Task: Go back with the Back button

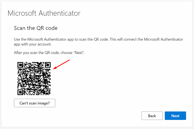Action: (152, 116)
